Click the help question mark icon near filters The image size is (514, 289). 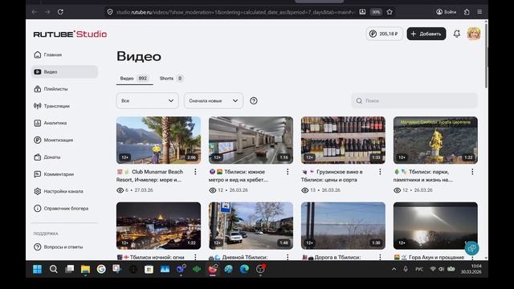[x=254, y=100]
